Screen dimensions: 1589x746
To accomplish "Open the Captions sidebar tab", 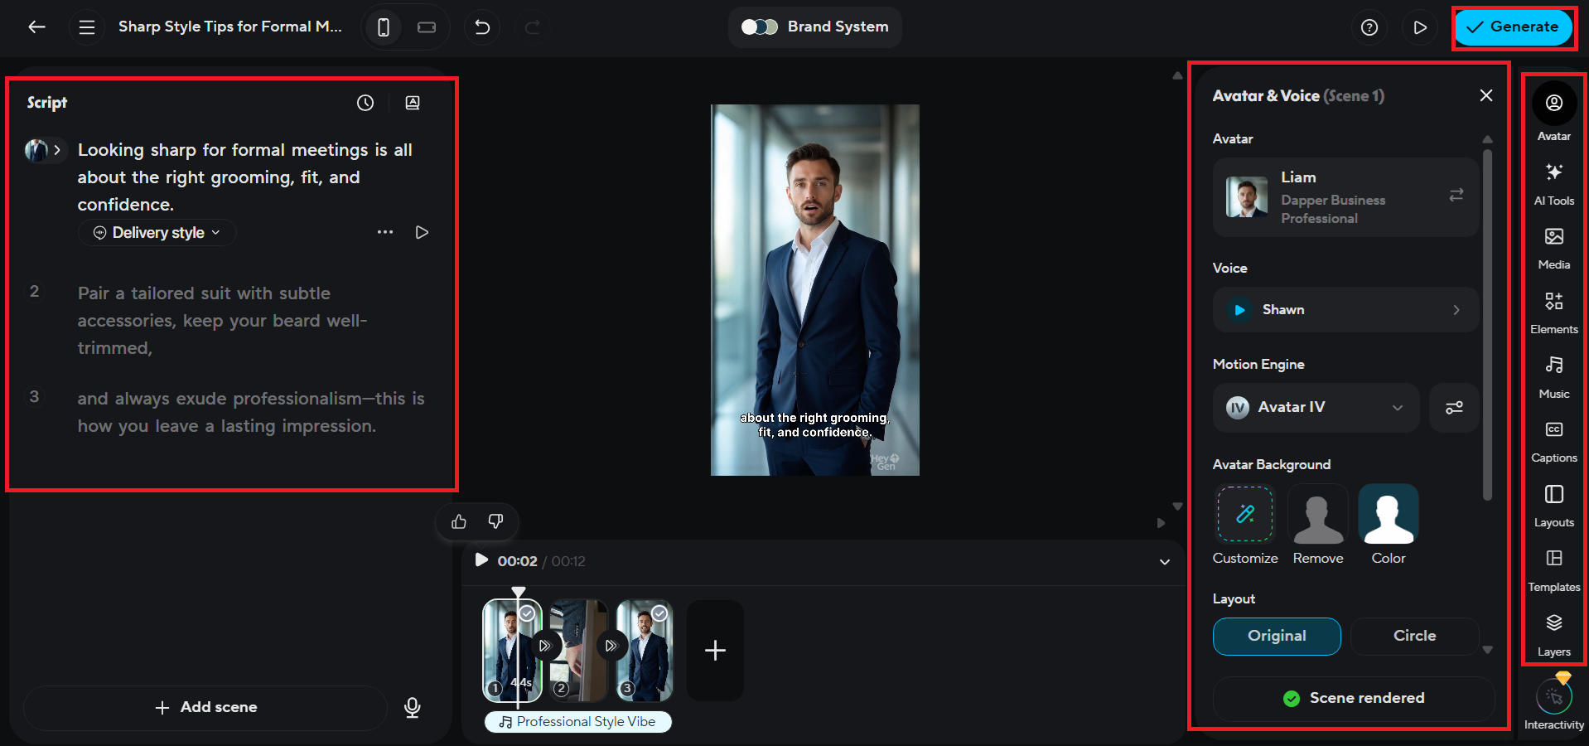I will (1554, 441).
